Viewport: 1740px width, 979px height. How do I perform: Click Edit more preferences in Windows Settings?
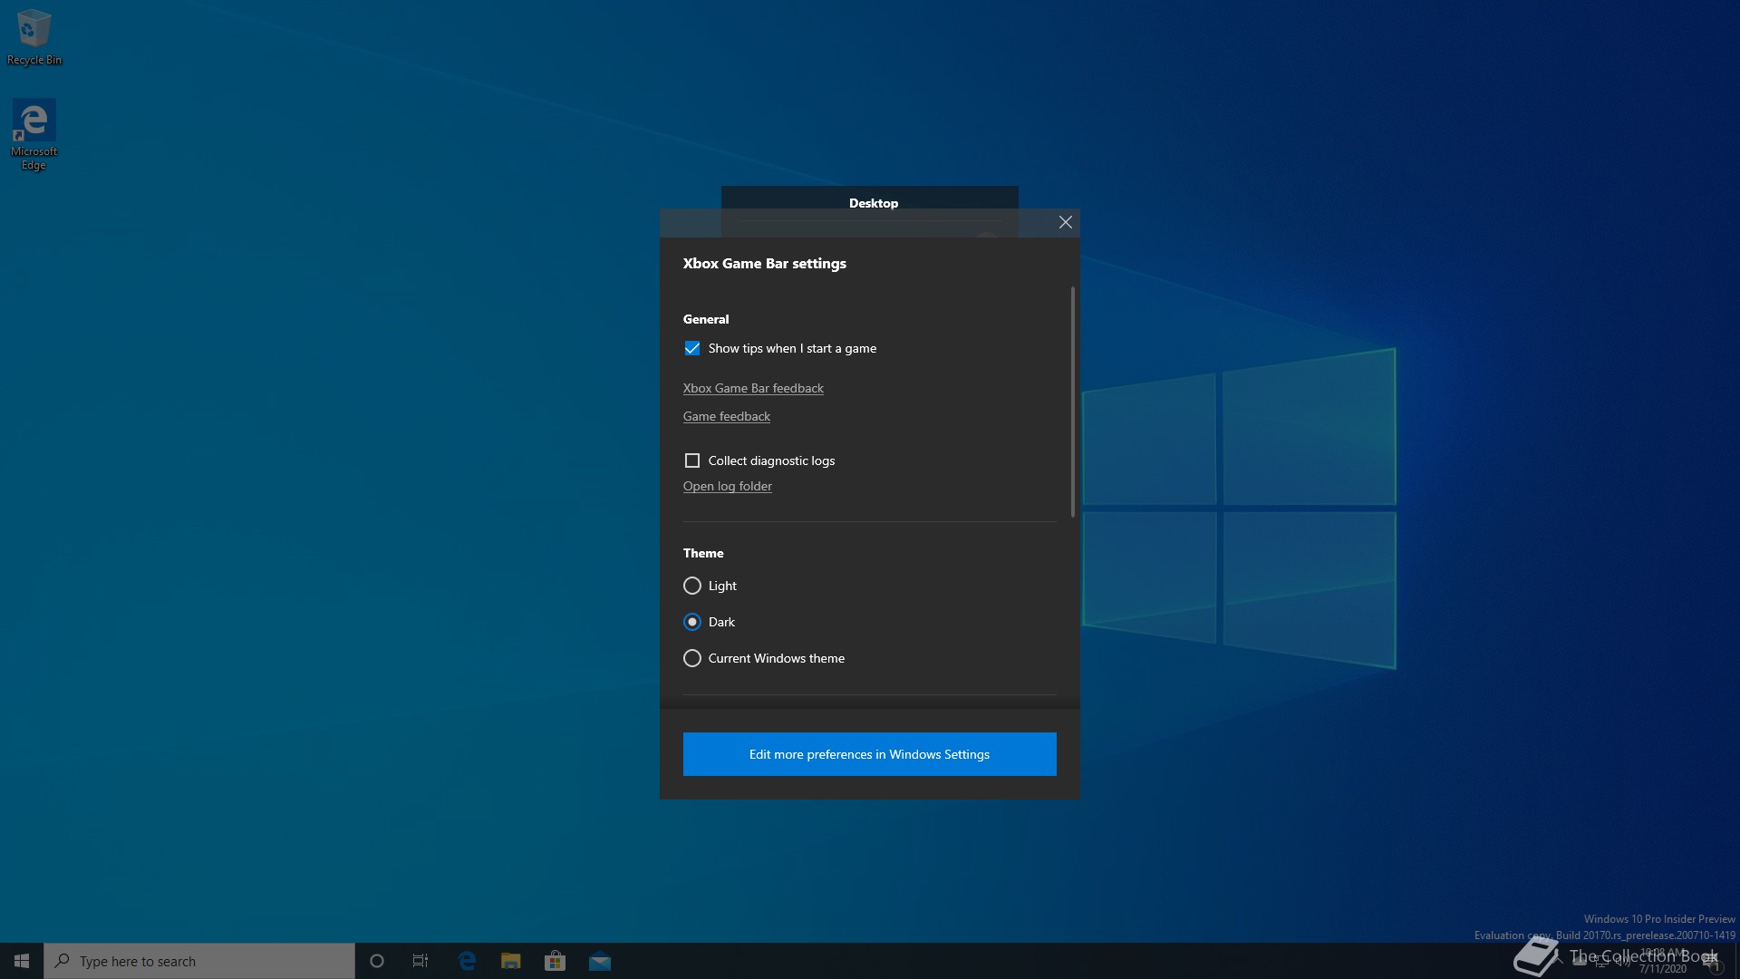[x=869, y=754]
